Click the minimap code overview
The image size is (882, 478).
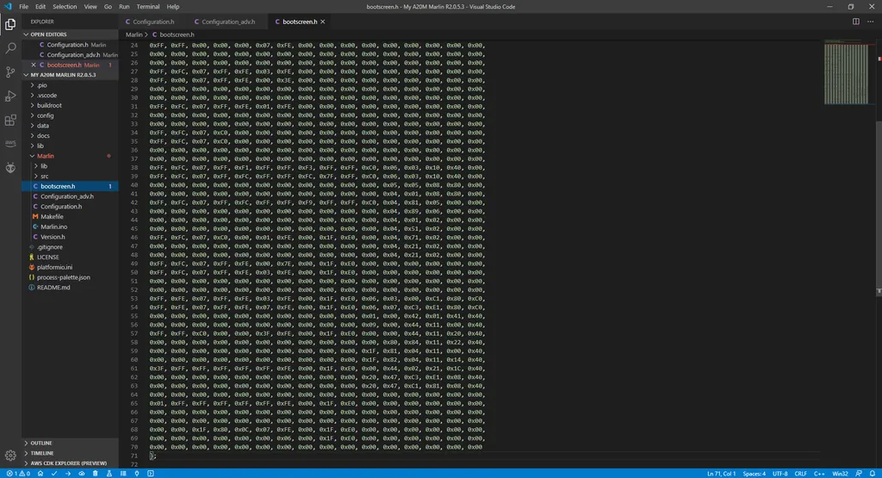click(846, 73)
